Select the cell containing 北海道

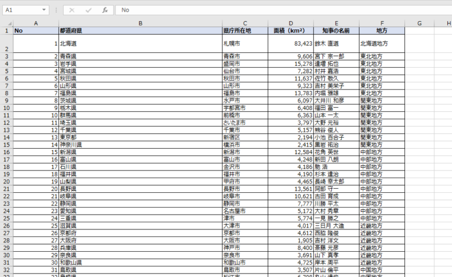[140, 44]
